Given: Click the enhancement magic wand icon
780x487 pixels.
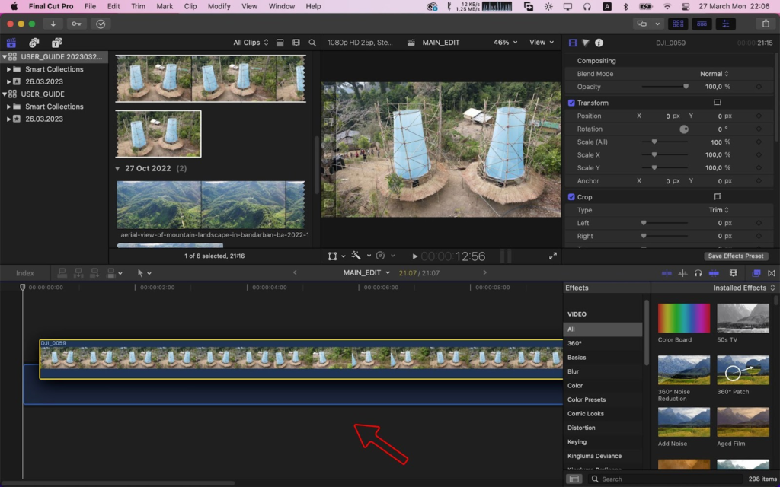Looking at the screenshot, I should click(x=356, y=256).
